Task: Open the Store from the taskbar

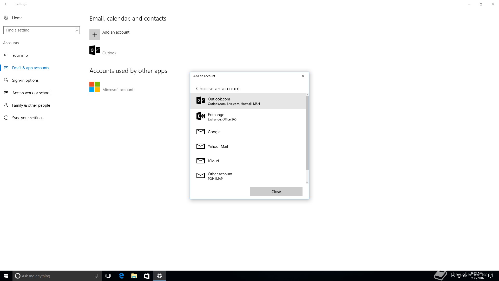Action: (147, 276)
